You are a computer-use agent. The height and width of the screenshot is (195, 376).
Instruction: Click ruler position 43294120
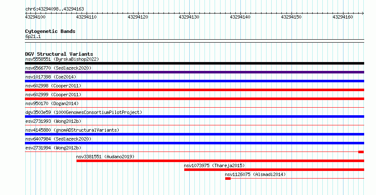(138, 17)
